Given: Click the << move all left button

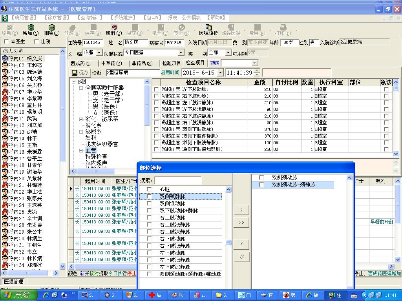Looking at the screenshot, I should point(241,257).
